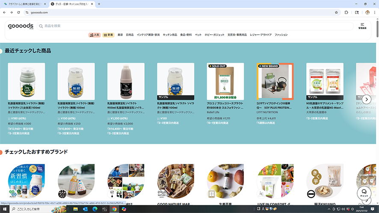Open the LIVE IN COMFORT herb brand image

pyautogui.click(x=275, y=181)
